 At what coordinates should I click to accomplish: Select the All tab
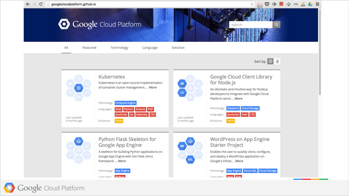(66, 48)
